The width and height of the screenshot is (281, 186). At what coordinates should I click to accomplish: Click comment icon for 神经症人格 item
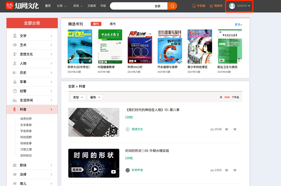[x=227, y=129]
